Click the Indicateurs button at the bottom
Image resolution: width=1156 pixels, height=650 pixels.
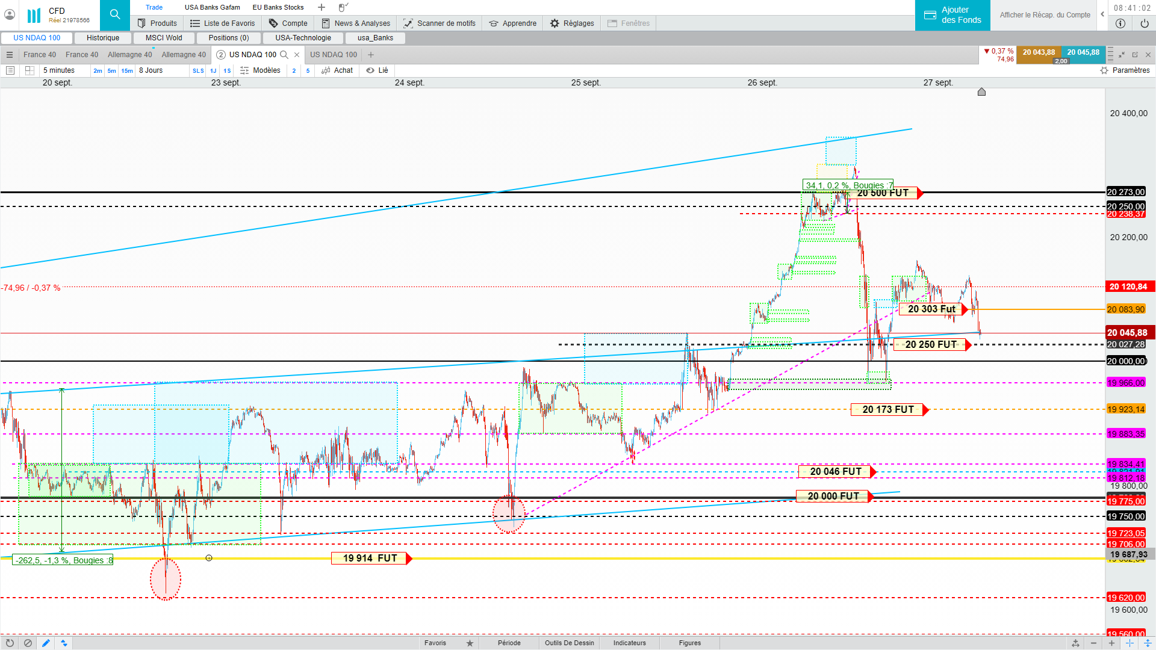tap(629, 643)
